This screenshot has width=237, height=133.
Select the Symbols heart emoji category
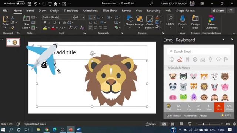[x=218, y=59]
